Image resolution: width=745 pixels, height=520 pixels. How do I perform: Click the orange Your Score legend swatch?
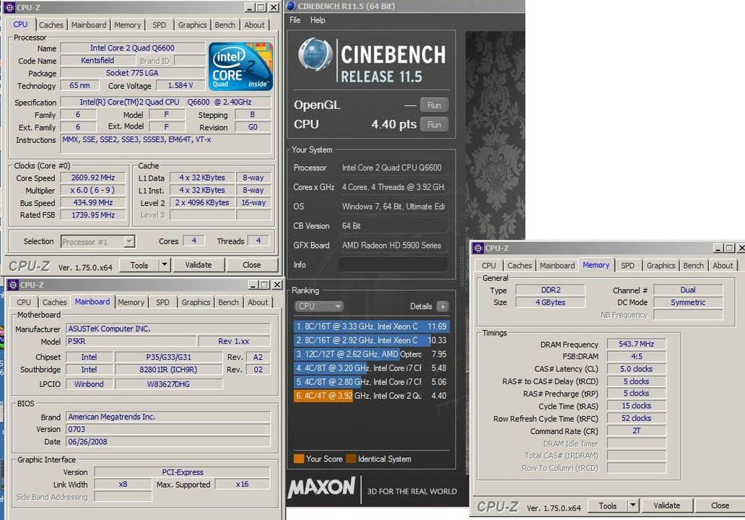[299, 459]
